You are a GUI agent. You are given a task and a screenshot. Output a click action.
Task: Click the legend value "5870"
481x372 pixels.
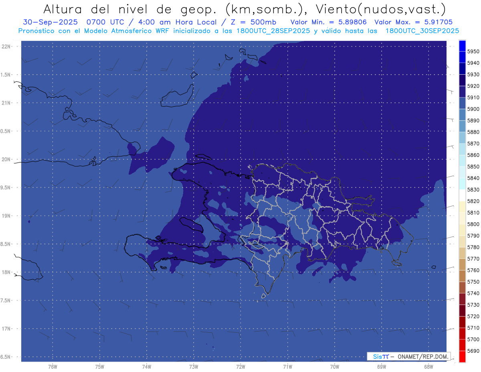coord(473,143)
